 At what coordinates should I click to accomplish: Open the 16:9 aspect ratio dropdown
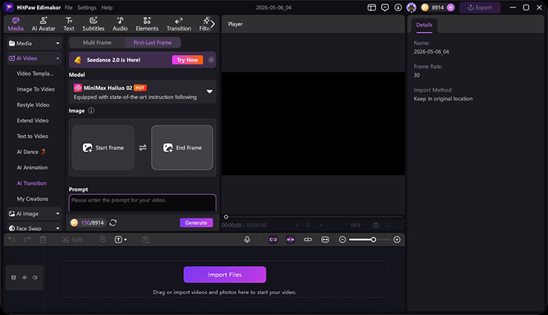pos(357,225)
